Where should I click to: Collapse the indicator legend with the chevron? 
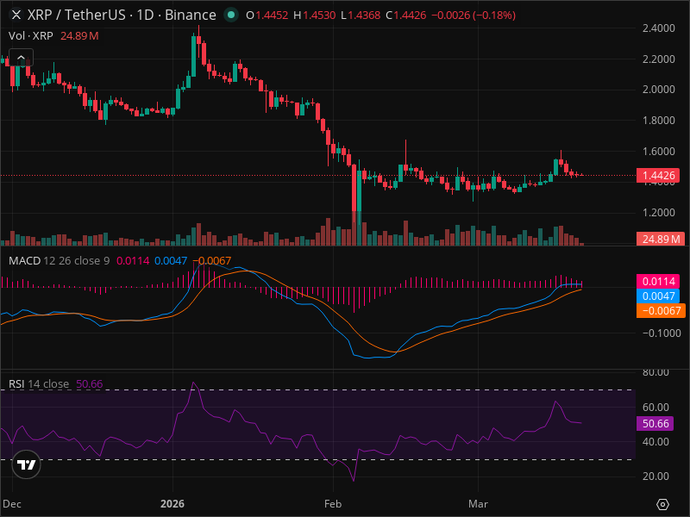tap(21, 58)
